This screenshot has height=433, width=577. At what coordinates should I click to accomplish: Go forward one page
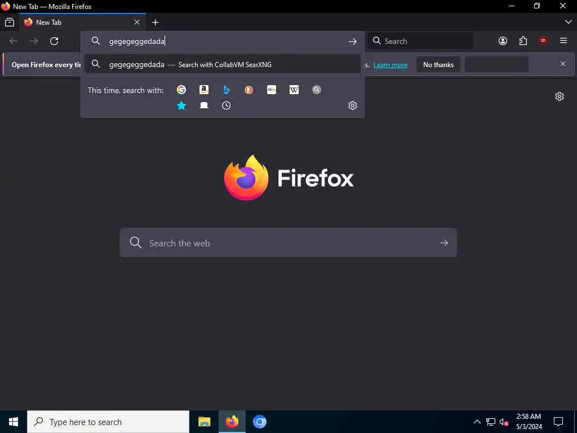coord(34,41)
